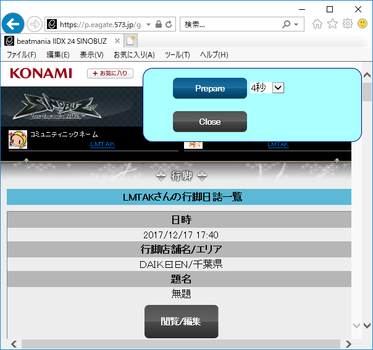Close the beatmania IIDX 24 SINOBUZ tab
373x350 pixels.
[x=117, y=41]
